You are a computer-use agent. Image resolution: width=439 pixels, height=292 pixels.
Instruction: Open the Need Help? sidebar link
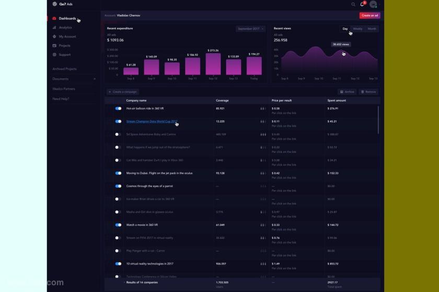(61, 99)
